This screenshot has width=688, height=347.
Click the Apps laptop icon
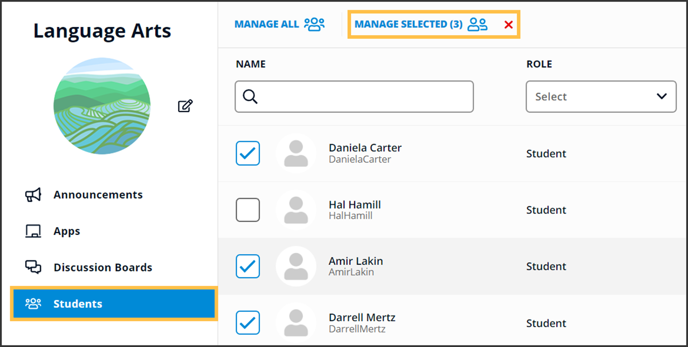point(33,231)
